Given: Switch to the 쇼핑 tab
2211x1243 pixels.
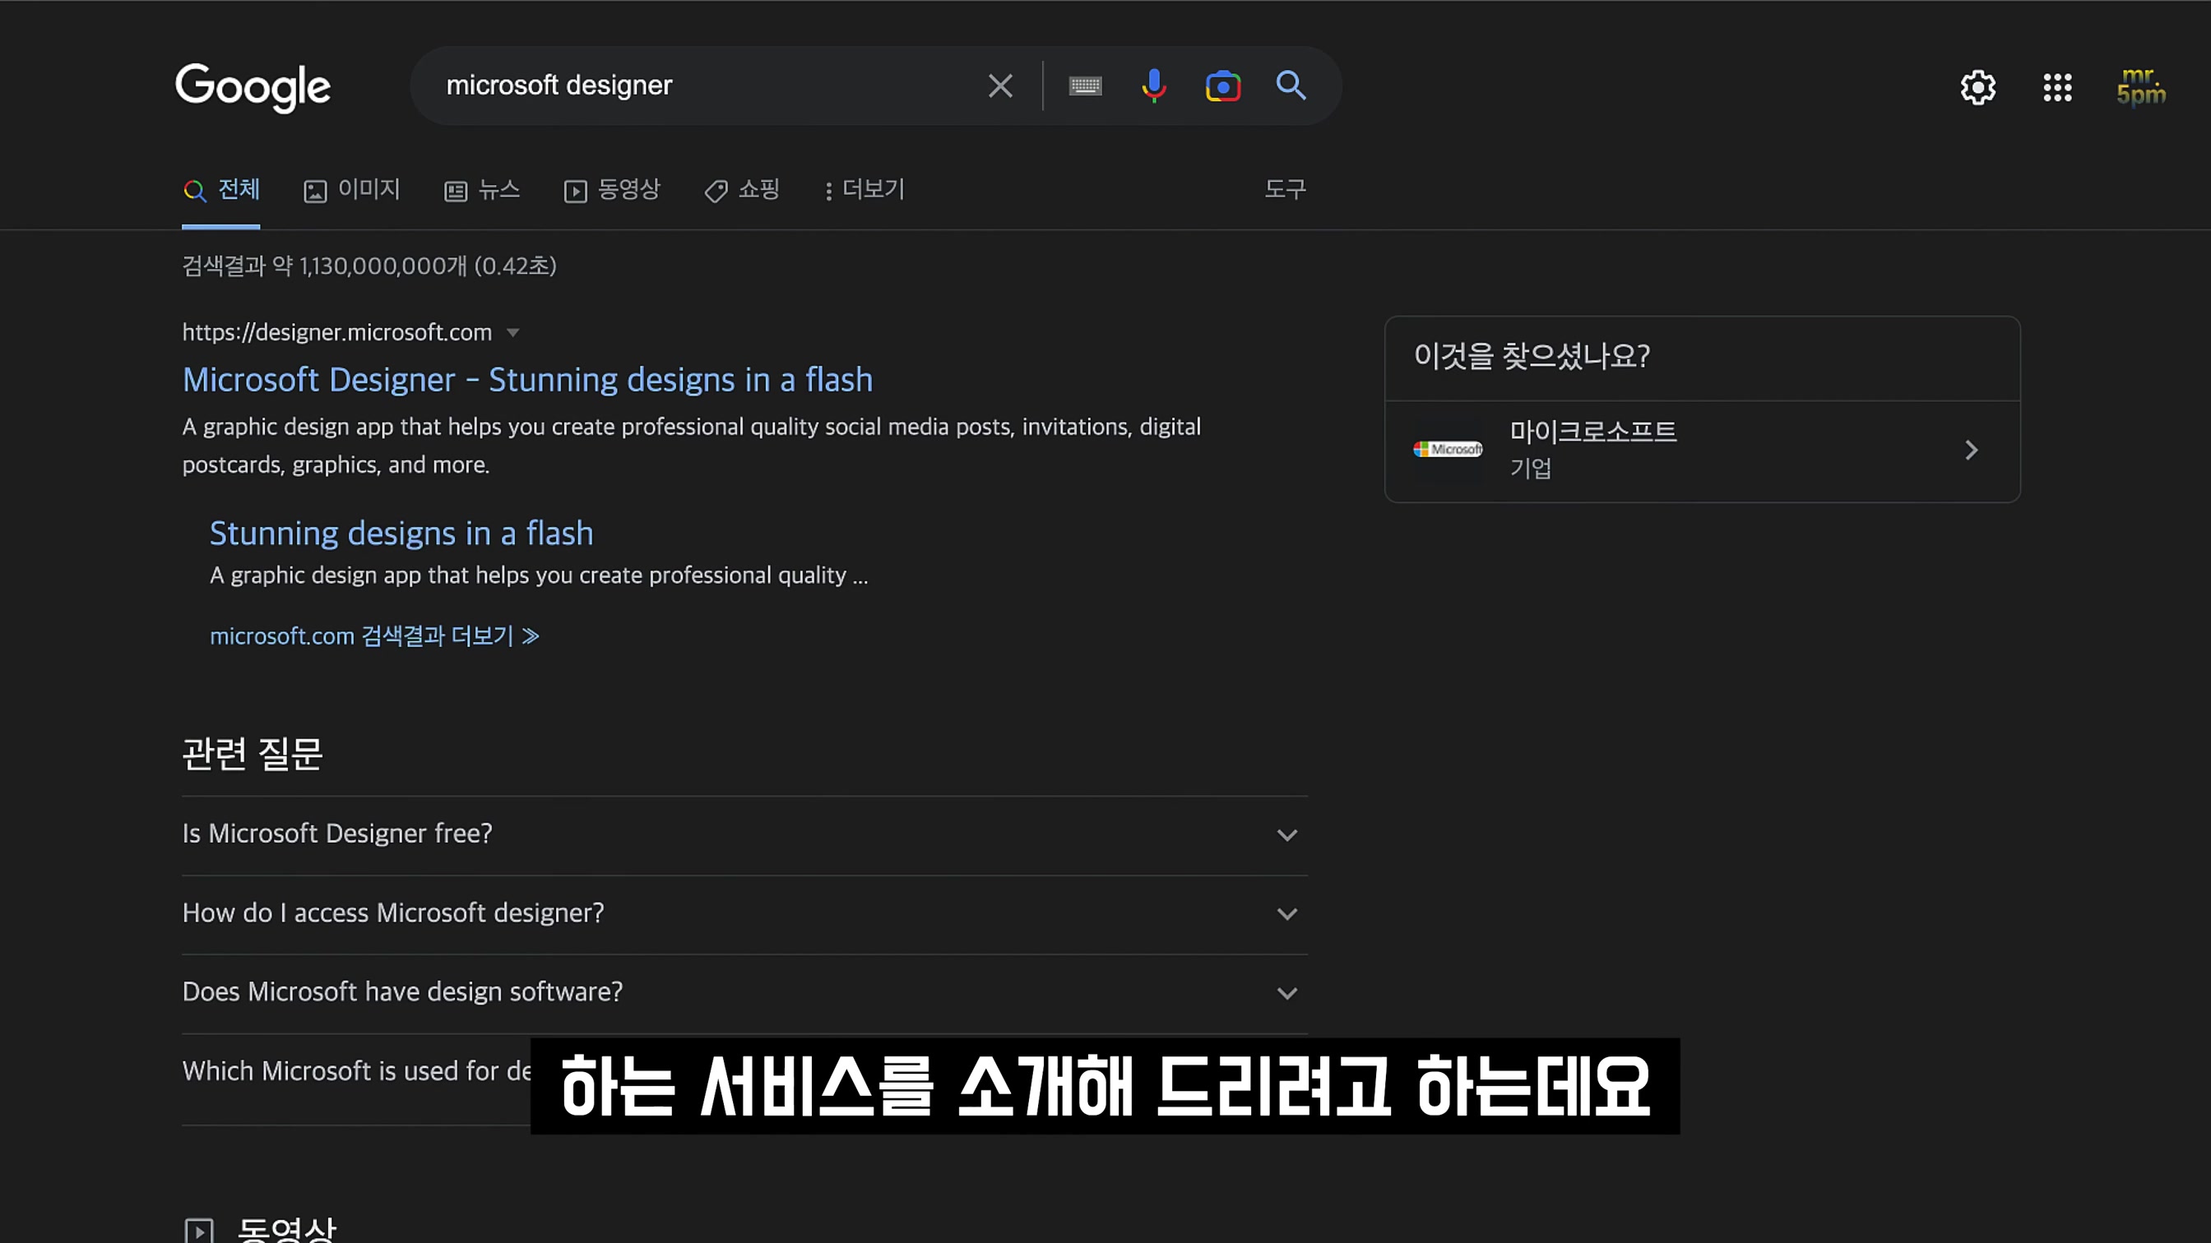Looking at the screenshot, I should pyautogui.click(x=742, y=190).
